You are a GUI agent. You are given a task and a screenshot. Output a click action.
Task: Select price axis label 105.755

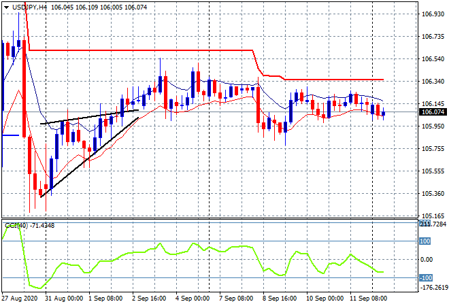[433, 148]
